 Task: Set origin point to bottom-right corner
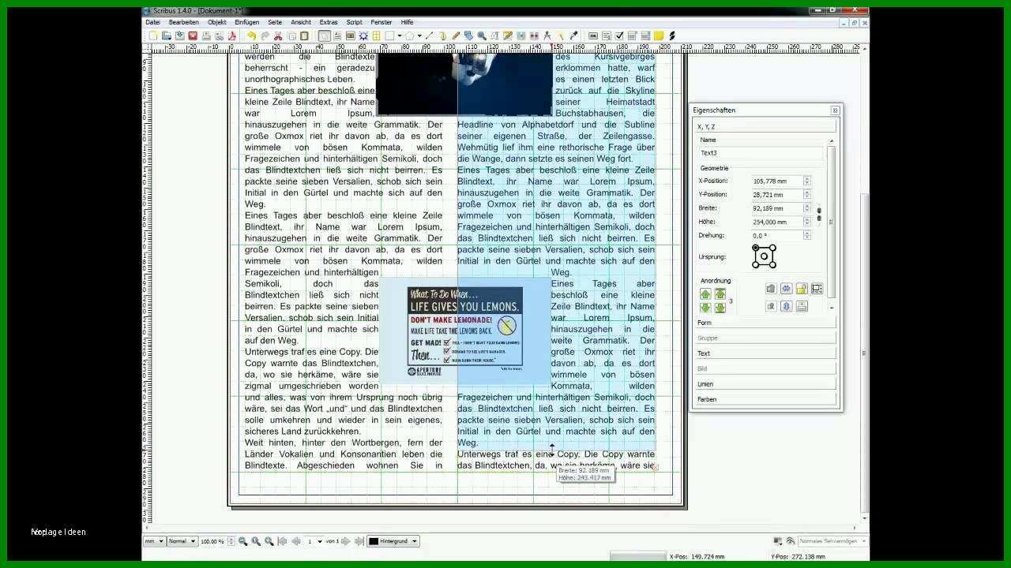[772, 265]
